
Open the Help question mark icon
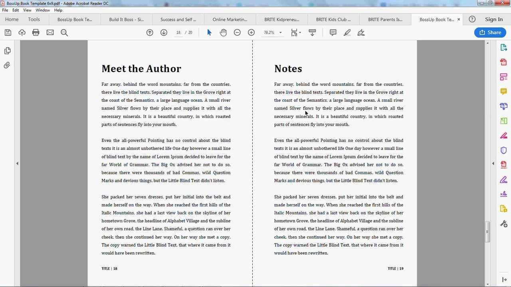472,19
